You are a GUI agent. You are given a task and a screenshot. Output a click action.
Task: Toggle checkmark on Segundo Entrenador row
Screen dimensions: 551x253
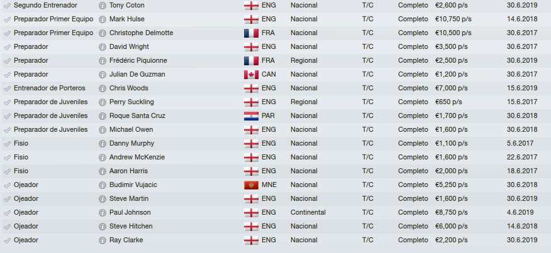click(7, 6)
